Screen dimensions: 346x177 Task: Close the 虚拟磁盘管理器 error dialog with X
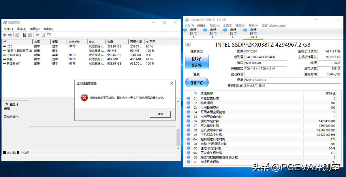point(172,83)
